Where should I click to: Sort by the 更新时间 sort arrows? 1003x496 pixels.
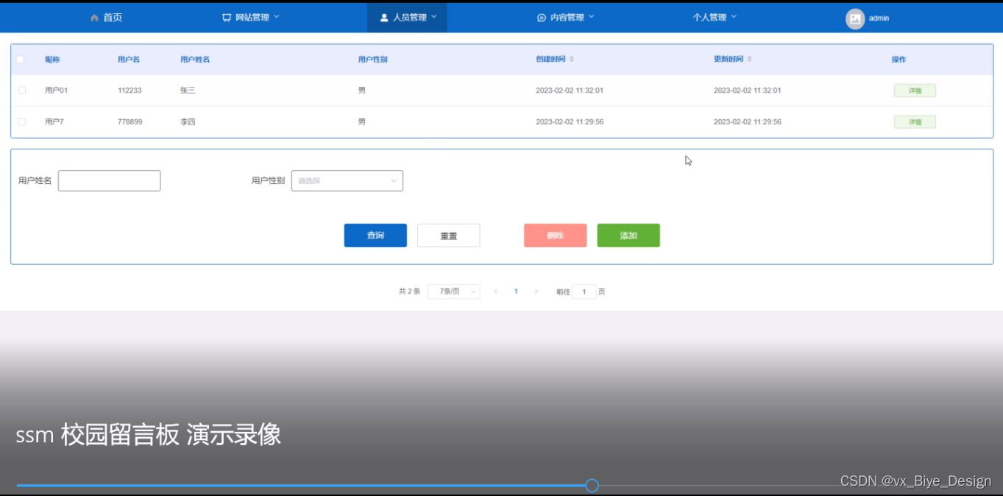tap(749, 59)
